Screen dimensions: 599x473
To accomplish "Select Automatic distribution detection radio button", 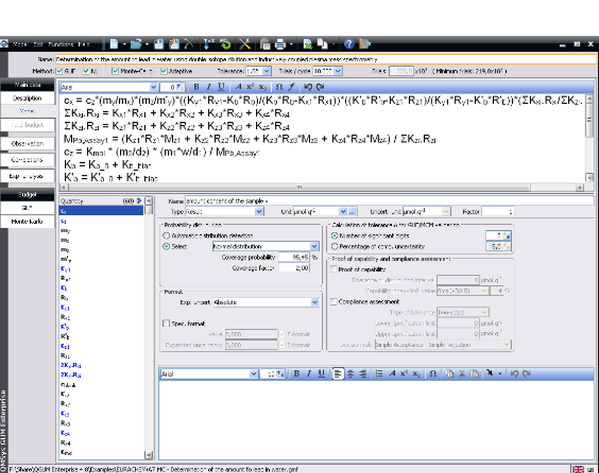I will tap(166, 235).
